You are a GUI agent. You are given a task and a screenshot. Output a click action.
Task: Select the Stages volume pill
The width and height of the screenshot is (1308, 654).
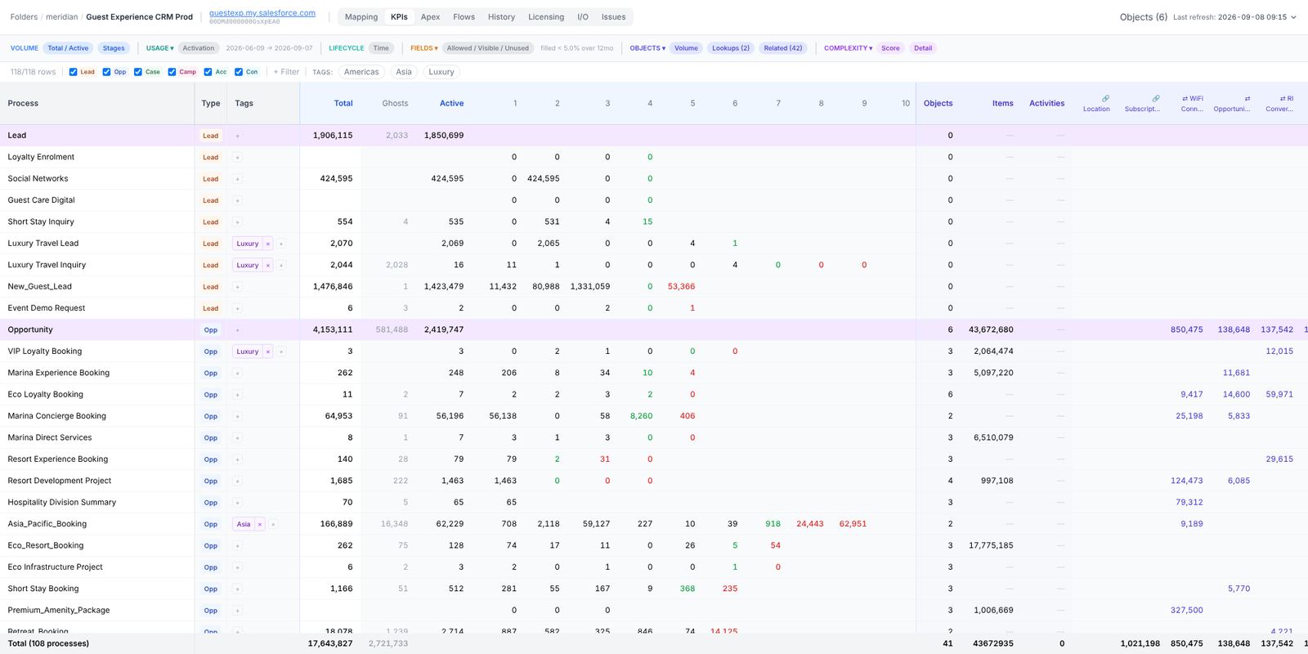[114, 48]
